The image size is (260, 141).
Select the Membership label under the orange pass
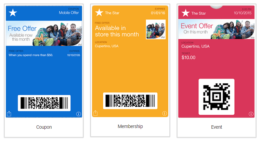[130, 126]
